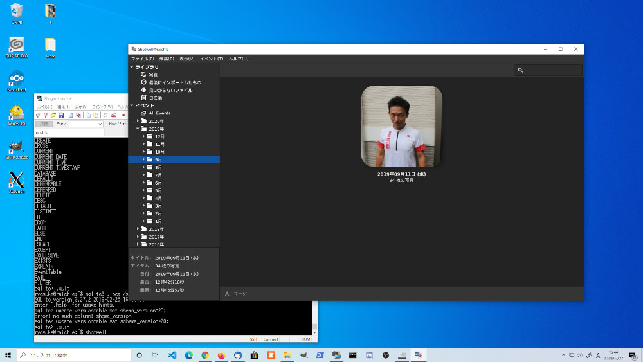Expand the 10月 folder
Image resolution: width=643 pixels, height=362 pixels.
click(143, 152)
